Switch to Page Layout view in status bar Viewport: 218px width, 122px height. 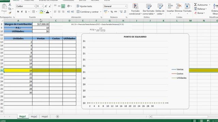coord(201,121)
